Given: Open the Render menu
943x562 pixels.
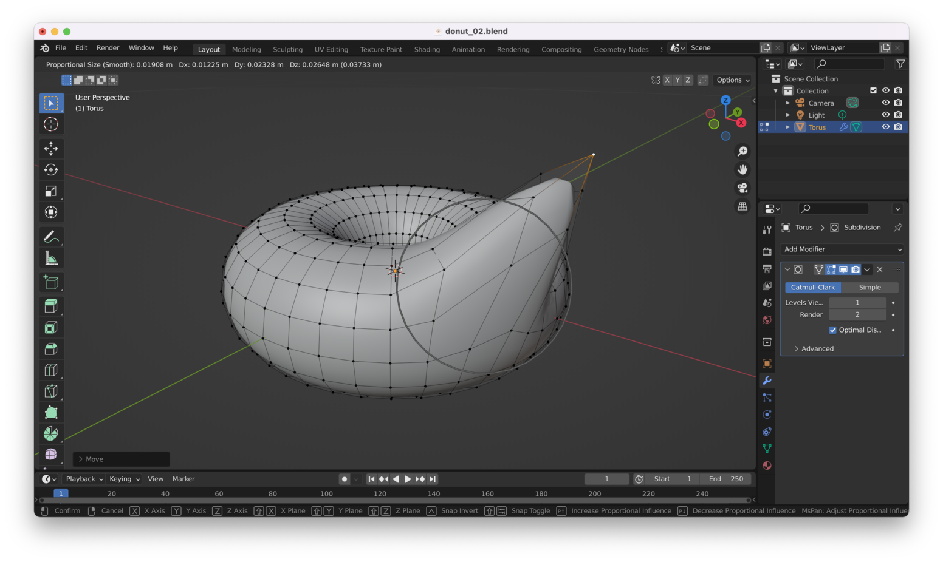Looking at the screenshot, I should point(108,48).
